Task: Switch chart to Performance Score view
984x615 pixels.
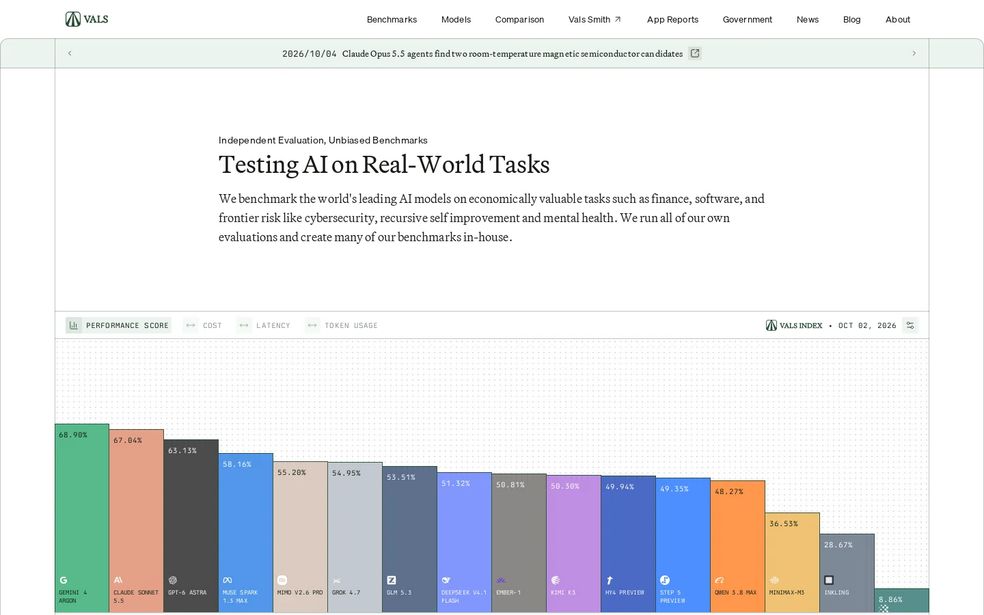Action: [119, 325]
